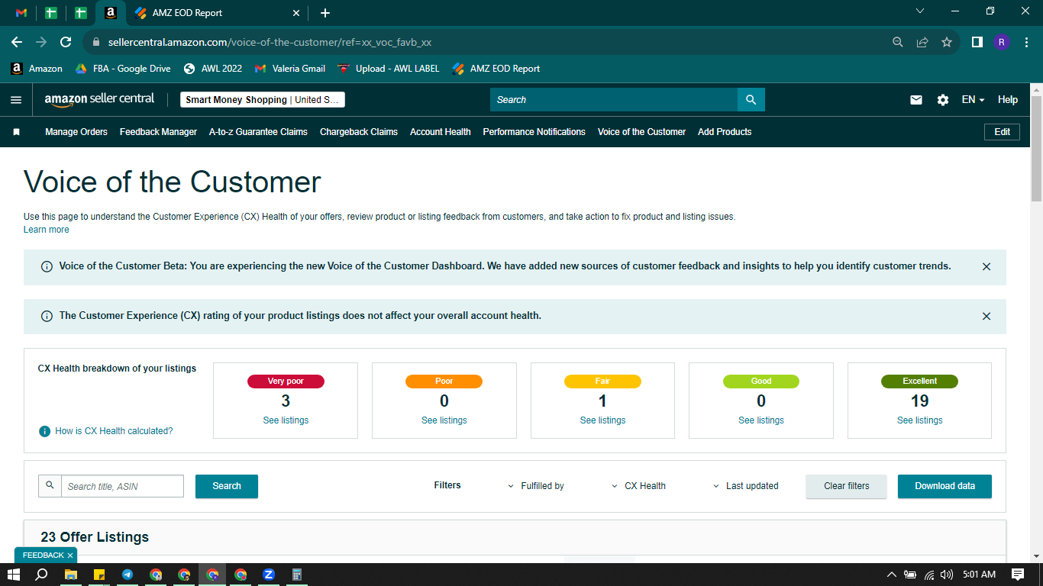Click the Search title, ASIN field
This screenshot has height=586, width=1043.
(122, 486)
